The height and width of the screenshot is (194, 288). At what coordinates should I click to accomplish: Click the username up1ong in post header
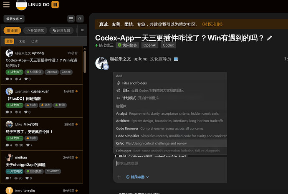click(x=141, y=59)
